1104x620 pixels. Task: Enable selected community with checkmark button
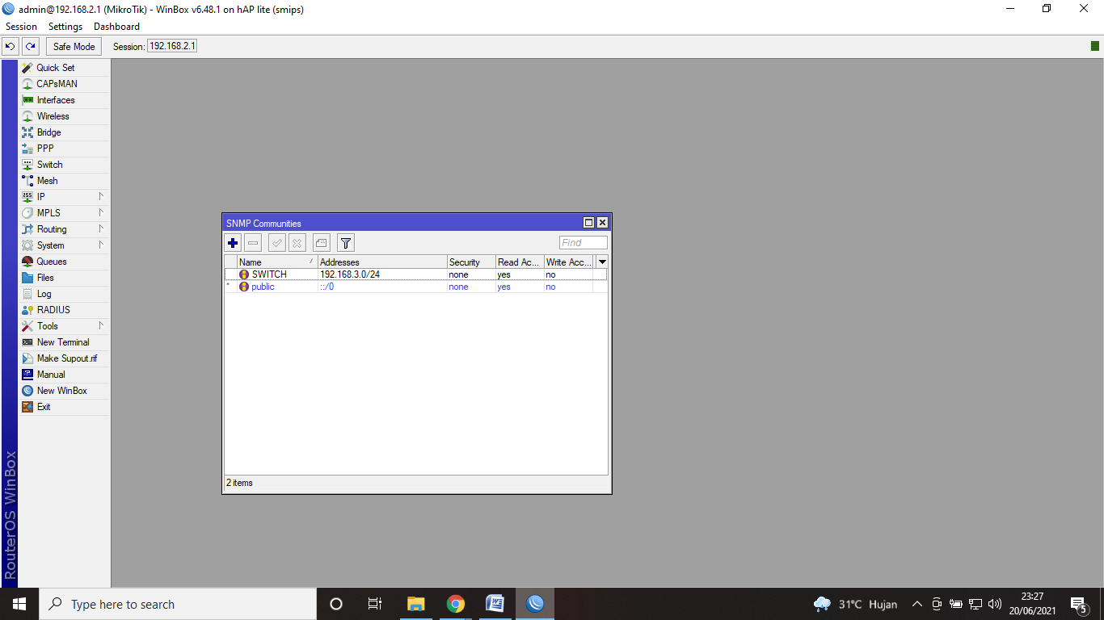(x=277, y=243)
